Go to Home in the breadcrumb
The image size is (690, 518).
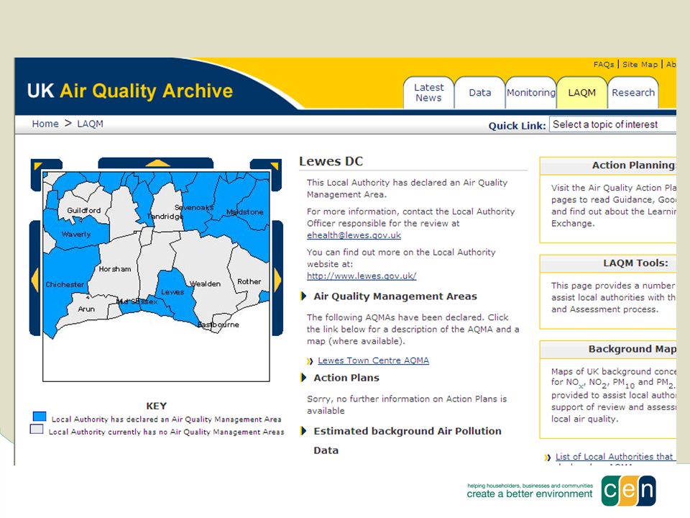pos(45,124)
